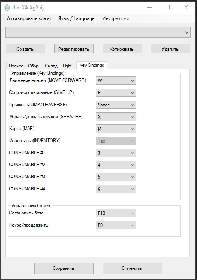This screenshot has width=197, height=280.
Task: Open the Остановить бота hotkey dropdown
Action: (x=116, y=213)
